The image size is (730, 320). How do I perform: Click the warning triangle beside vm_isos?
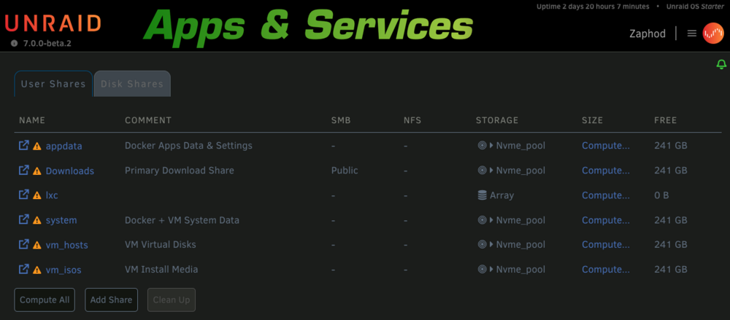pos(36,269)
